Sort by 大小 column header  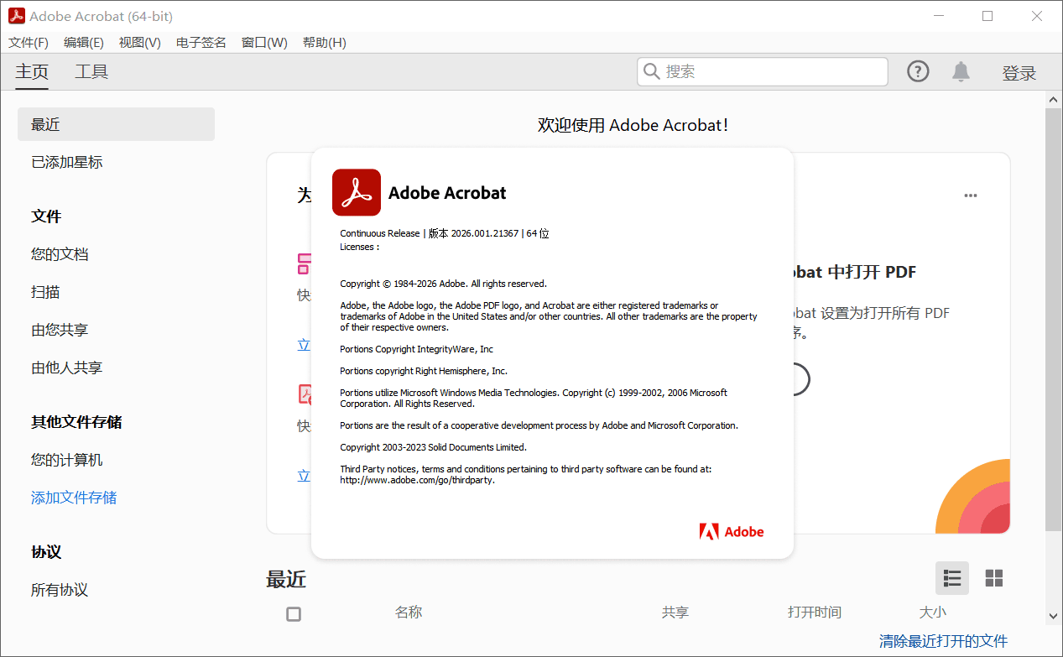933,613
